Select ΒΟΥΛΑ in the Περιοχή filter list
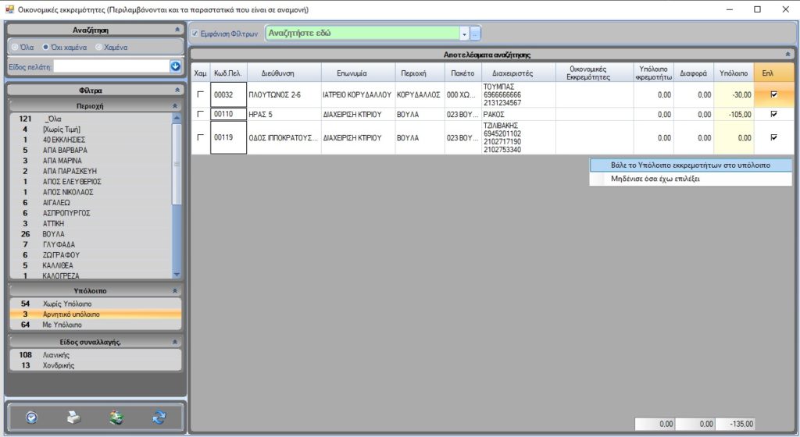This screenshot has width=800, height=437. (x=55, y=233)
